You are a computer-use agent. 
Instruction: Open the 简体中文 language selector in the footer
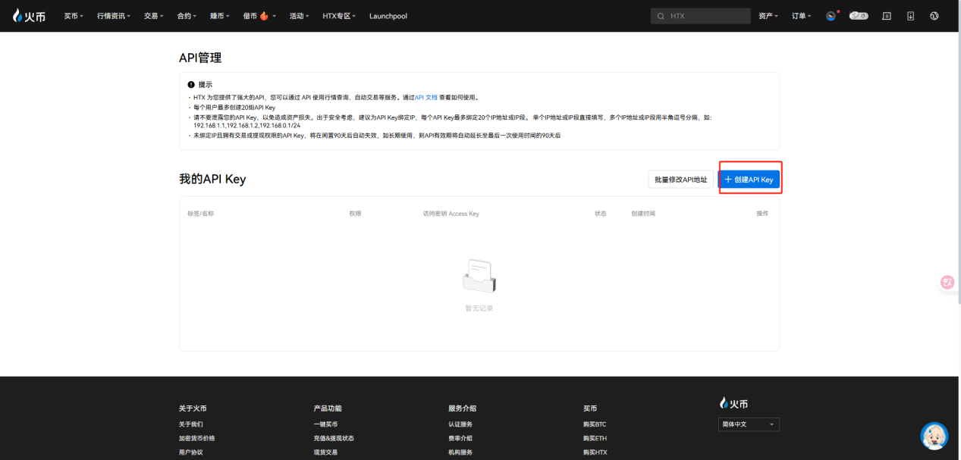[749, 424]
